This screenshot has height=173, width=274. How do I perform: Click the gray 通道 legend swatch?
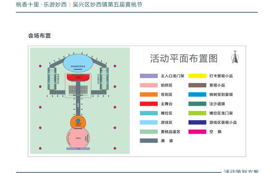149,141
